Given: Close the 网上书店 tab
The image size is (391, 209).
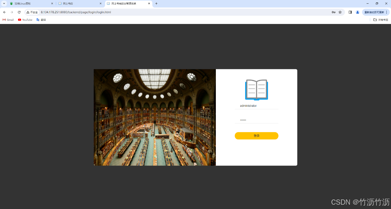Looking at the screenshot, I should (101, 4).
